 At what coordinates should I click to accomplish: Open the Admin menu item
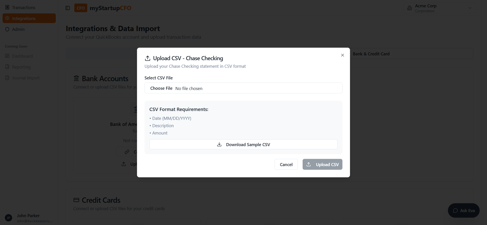18,29
